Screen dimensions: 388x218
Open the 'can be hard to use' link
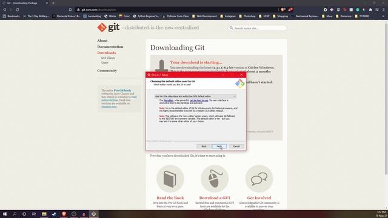pyautogui.click(x=199, y=101)
